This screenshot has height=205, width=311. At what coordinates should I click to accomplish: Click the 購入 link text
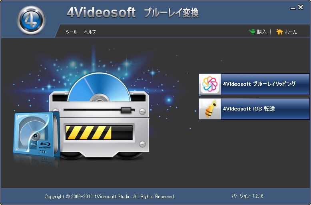[x=262, y=32]
